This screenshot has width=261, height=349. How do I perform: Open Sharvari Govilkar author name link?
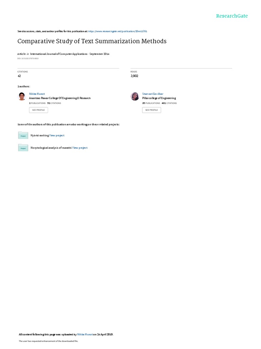tap(153, 94)
